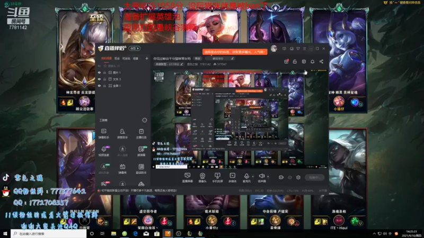Add 摄像头 camera source

click(202, 178)
